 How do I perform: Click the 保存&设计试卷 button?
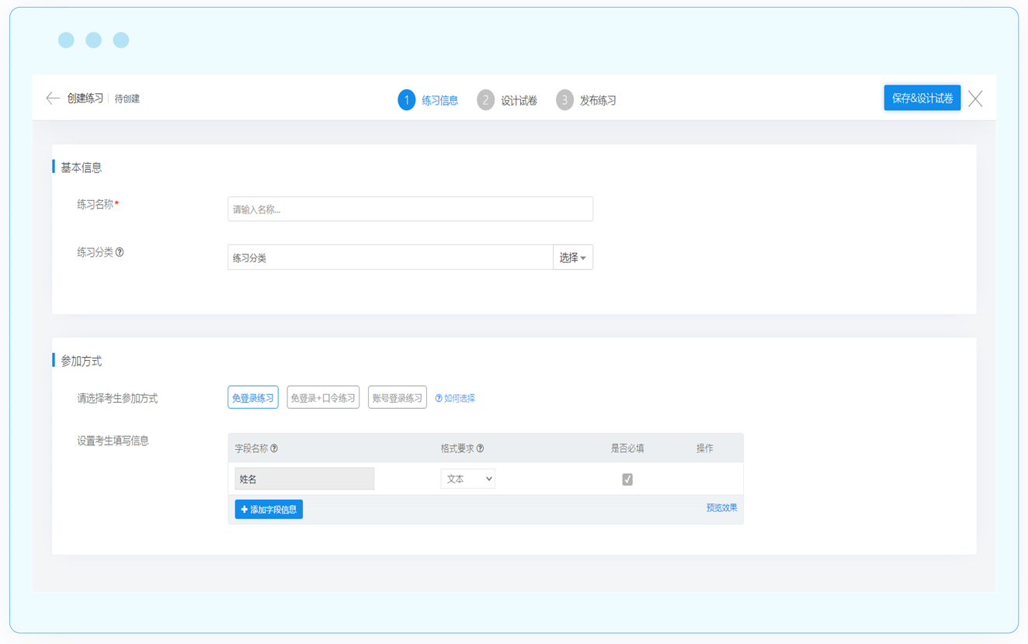tap(922, 99)
